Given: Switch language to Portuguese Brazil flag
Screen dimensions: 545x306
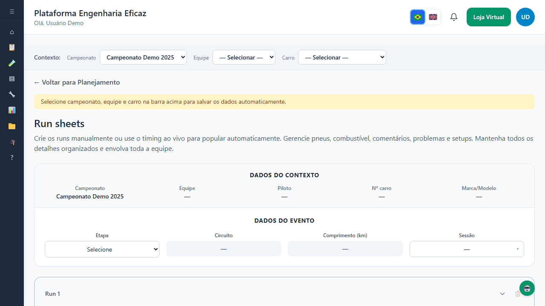Looking at the screenshot, I should 418,17.
